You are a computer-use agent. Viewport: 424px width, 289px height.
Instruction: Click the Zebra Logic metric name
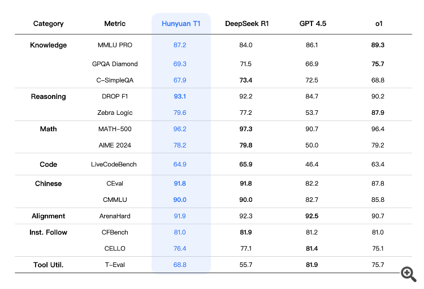tap(115, 113)
